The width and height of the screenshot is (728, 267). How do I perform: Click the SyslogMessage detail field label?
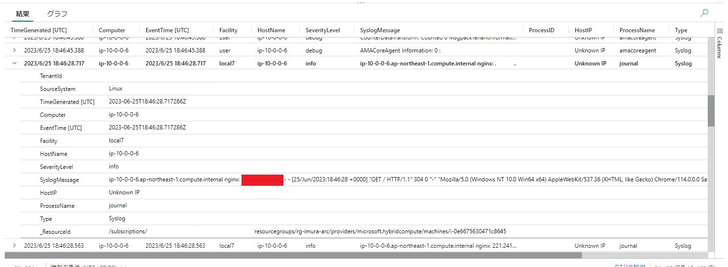(x=59, y=180)
